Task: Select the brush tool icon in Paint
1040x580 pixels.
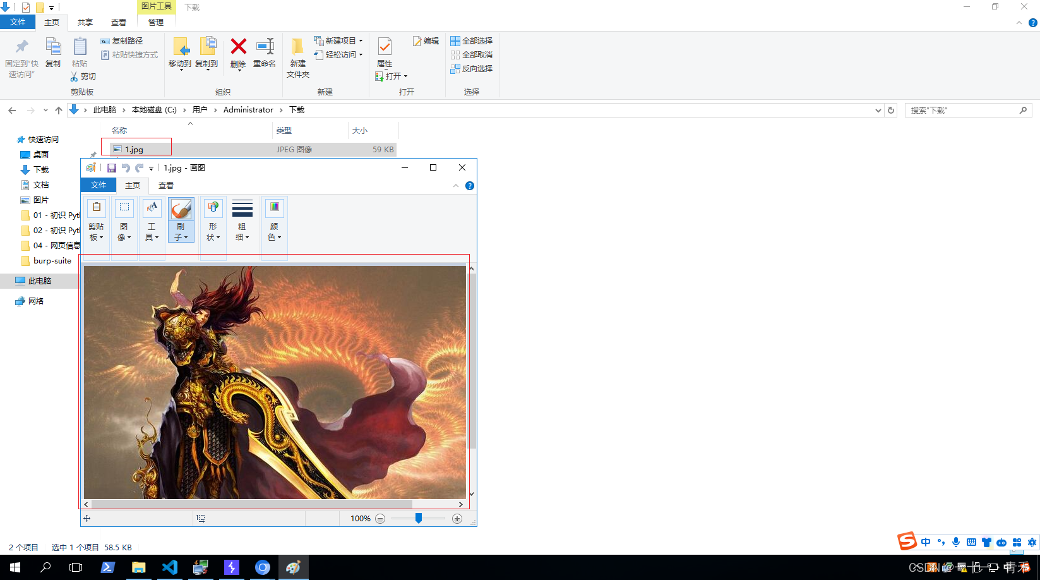Action: [181, 208]
